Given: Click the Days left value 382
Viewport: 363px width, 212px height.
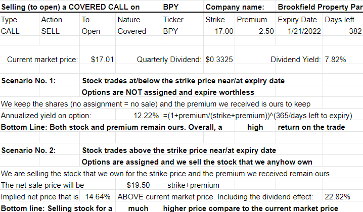Looking at the screenshot, I should (x=343, y=31).
